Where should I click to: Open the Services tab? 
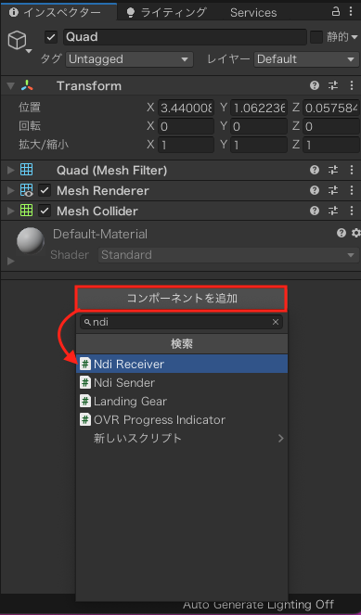pos(253,13)
